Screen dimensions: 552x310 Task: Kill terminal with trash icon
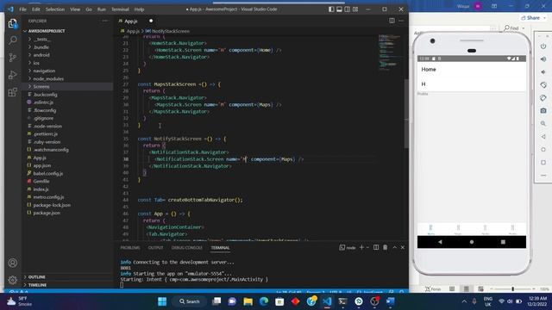point(386,247)
